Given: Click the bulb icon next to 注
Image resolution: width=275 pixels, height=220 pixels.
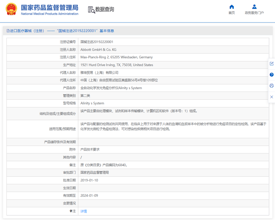Looking at the screenshot, I should [x=71, y=211].
